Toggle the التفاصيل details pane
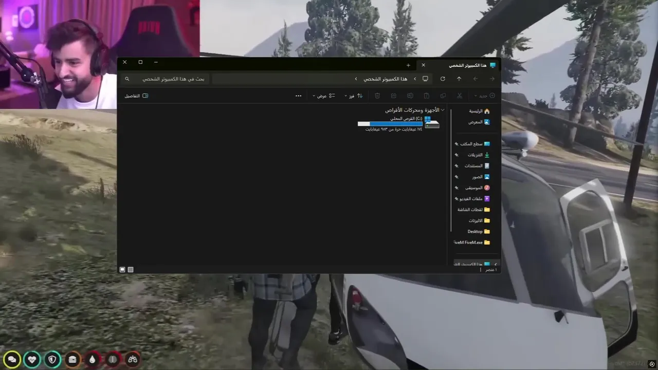 [136, 96]
